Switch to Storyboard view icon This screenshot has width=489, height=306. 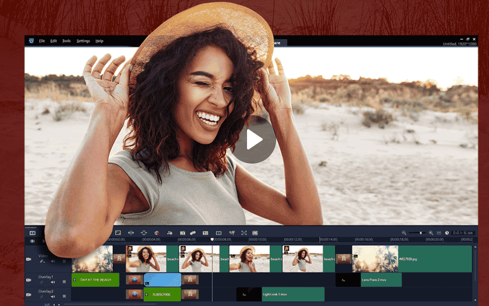click(x=32, y=233)
